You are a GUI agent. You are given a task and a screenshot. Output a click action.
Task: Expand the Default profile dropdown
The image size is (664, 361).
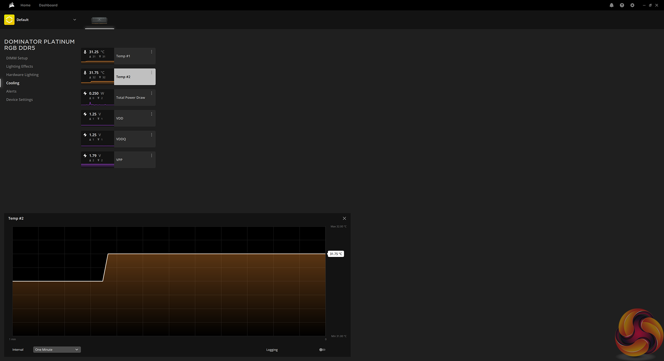pos(75,20)
